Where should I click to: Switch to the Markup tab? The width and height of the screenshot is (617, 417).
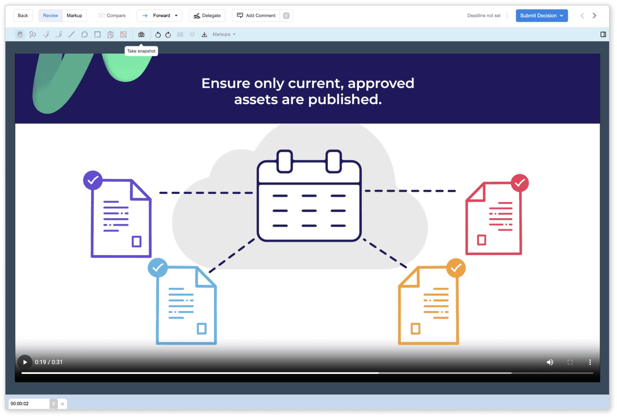click(74, 15)
